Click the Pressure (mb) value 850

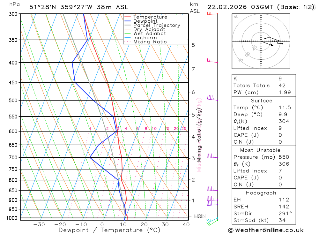[x=284, y=157]
